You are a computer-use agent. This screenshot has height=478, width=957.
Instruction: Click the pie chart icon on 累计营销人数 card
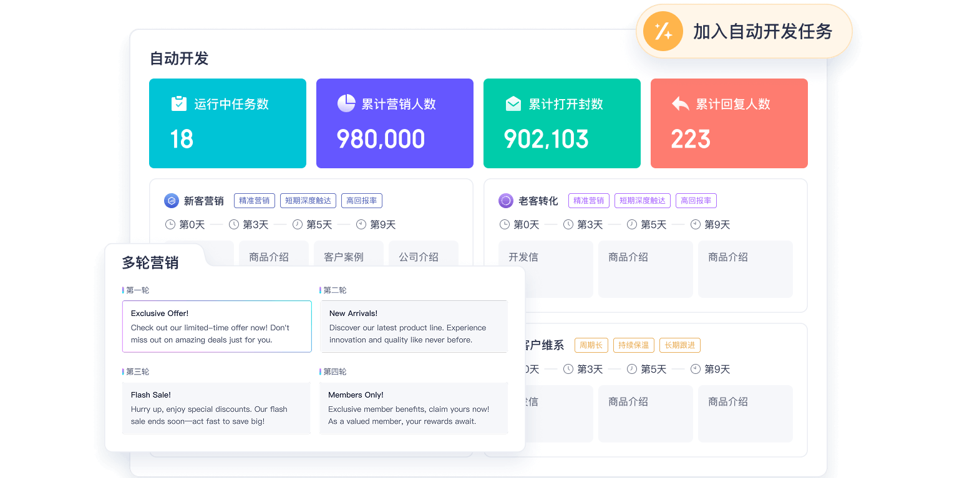click(x=346, y=103)
